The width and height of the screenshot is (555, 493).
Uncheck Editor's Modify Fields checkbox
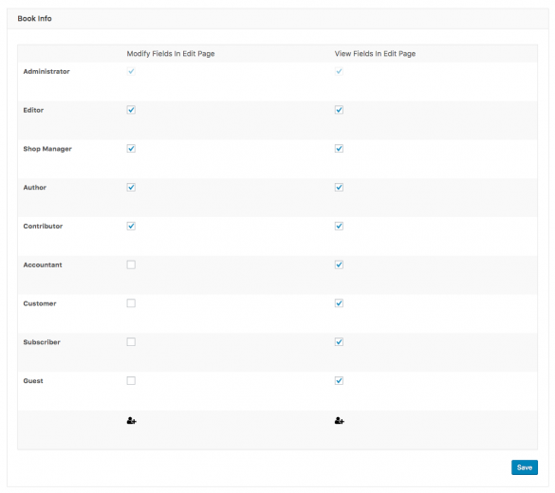(131, 110)
